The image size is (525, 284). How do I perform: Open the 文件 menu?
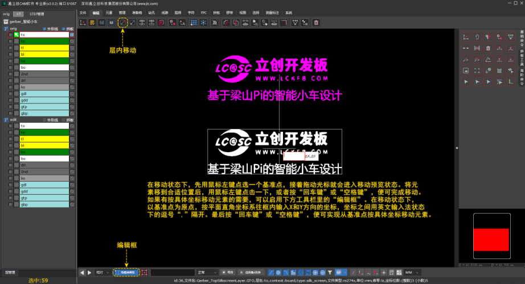tap(83, 13)
